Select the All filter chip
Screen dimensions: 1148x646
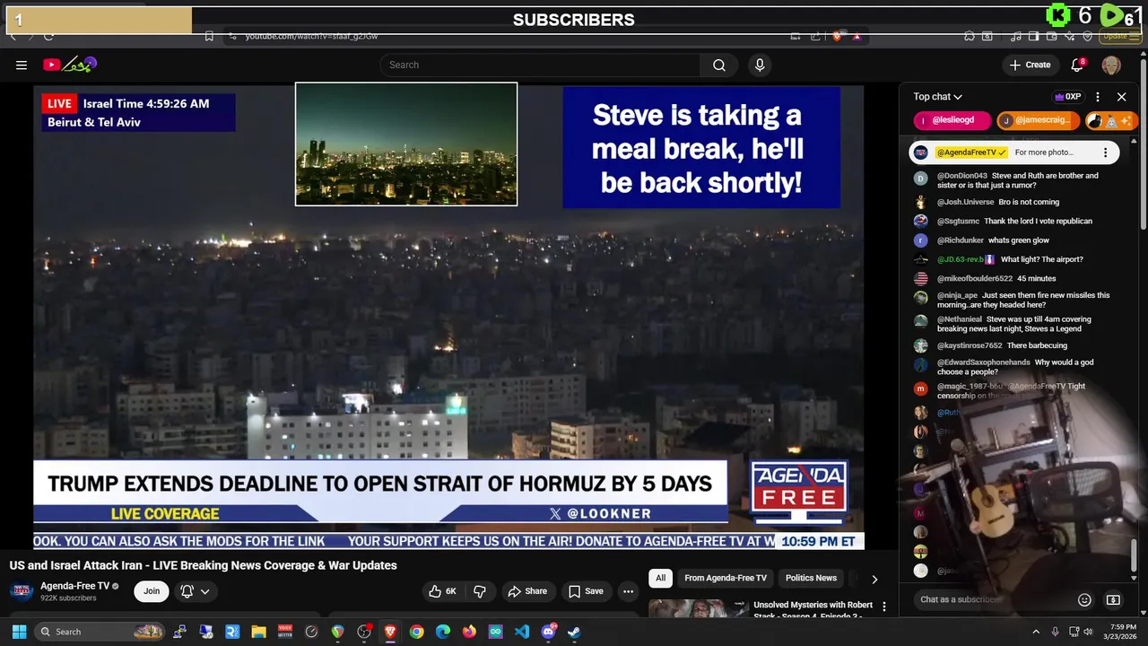pyautogui.click(x=660, y=578)
